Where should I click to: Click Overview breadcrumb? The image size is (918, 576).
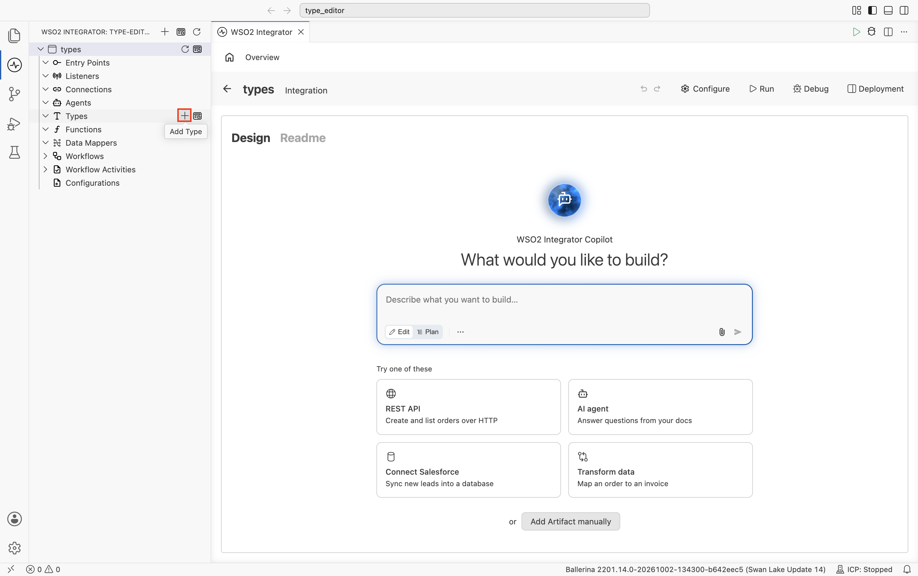pos(262,57)
